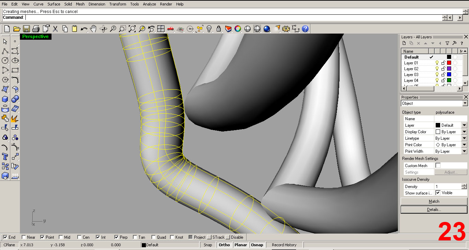
Task: Enable the Mid osnap checkbox
Action: point(61,237)
